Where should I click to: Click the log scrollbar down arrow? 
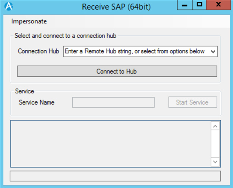tap(215, 162)
